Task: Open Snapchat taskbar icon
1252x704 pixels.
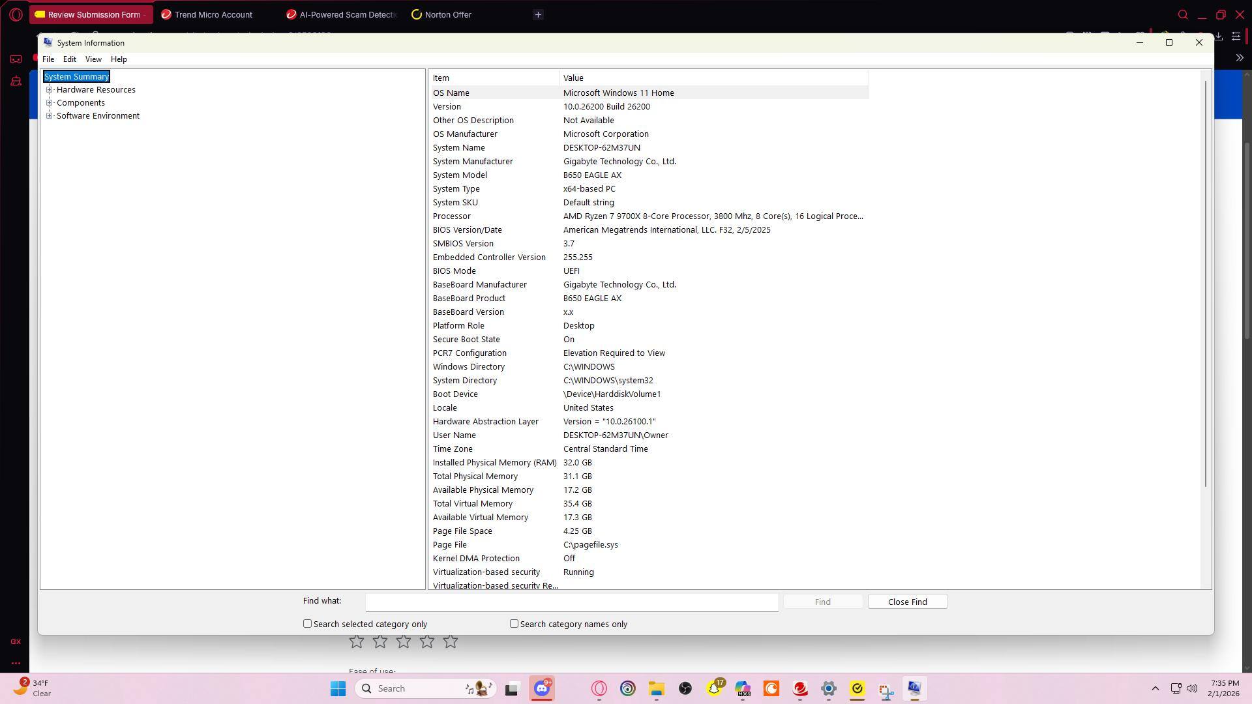Action: click(714, 688)
